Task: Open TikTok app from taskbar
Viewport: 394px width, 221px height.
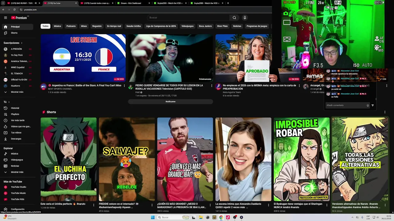Action: [x=228, y=217]
